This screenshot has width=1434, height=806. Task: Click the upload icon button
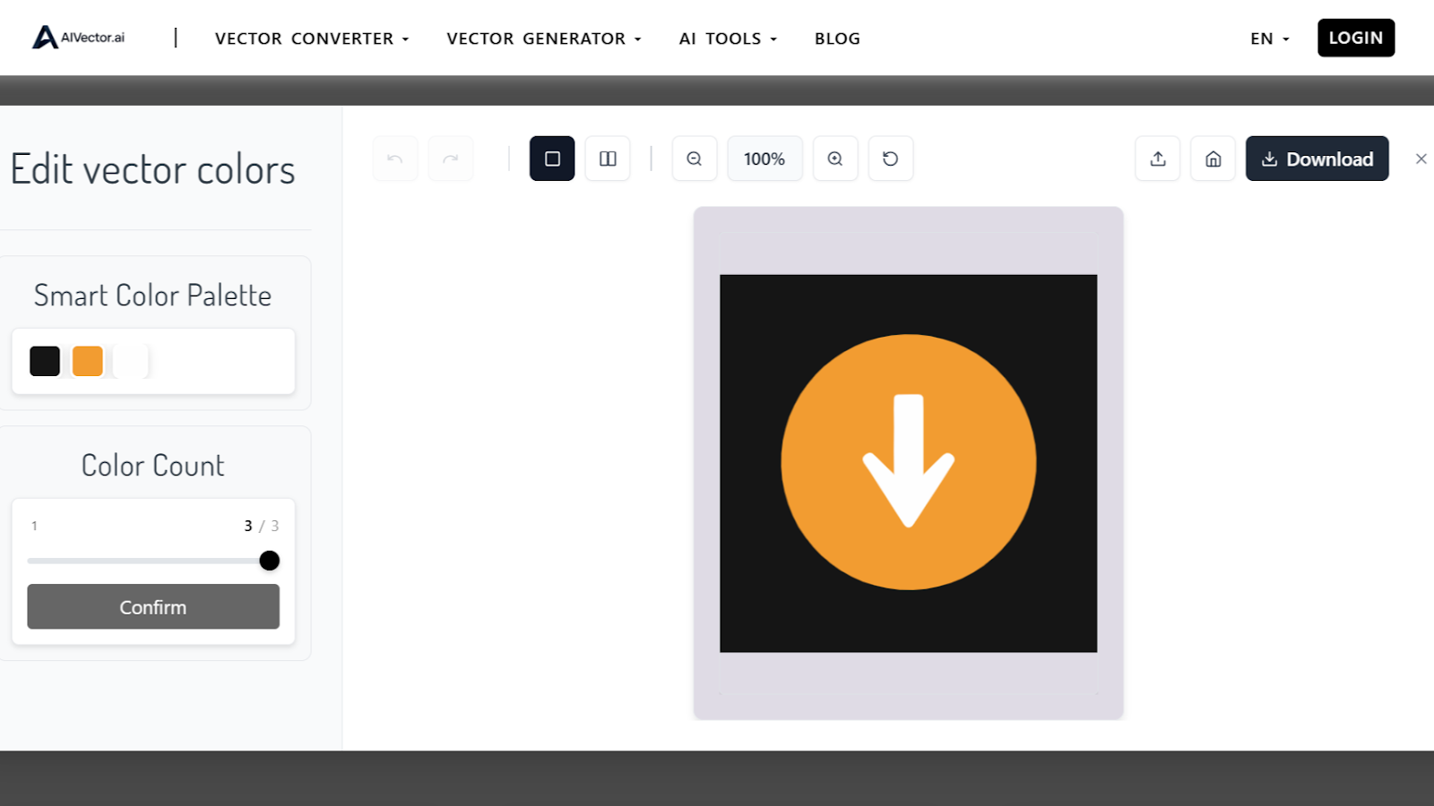point(1158,159)
